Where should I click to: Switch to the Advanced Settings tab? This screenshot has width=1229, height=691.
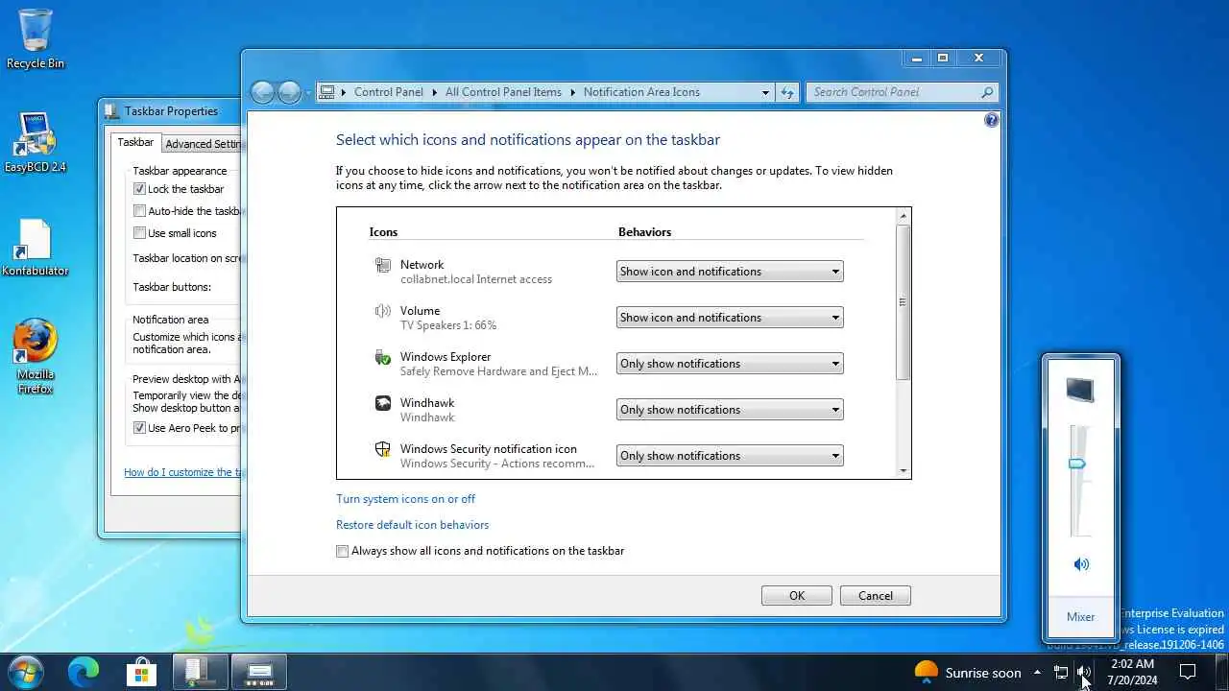(x=202, y=144)
